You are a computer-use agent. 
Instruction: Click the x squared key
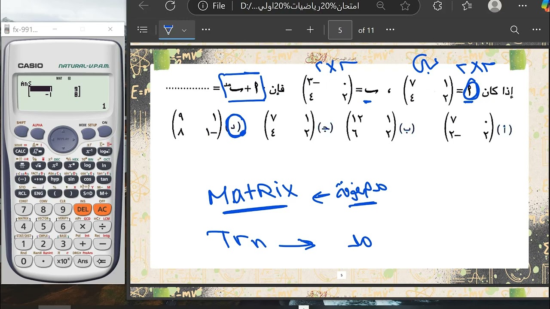pos(55,165)
